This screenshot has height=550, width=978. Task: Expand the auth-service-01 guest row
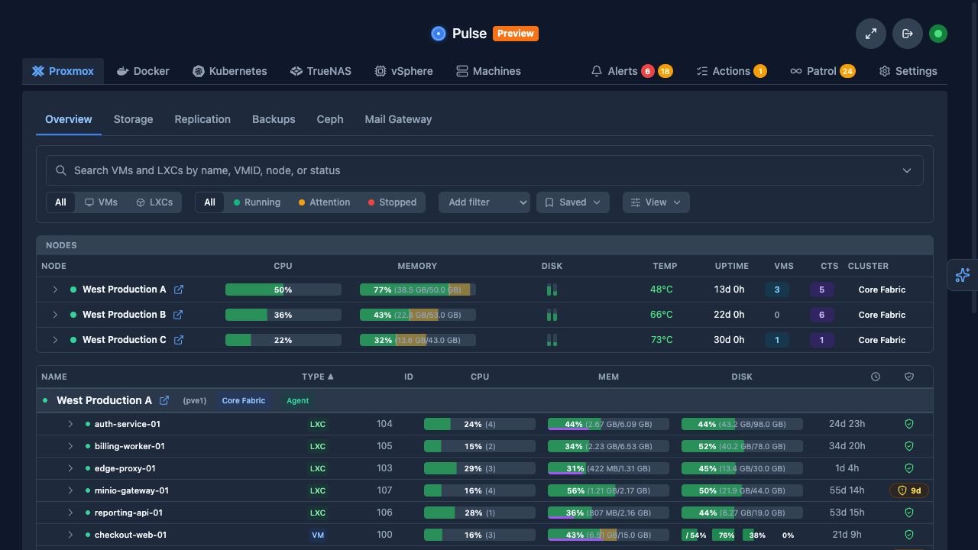[70, 424]
